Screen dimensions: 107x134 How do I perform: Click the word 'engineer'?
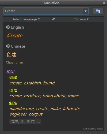[x=18, y=114]
